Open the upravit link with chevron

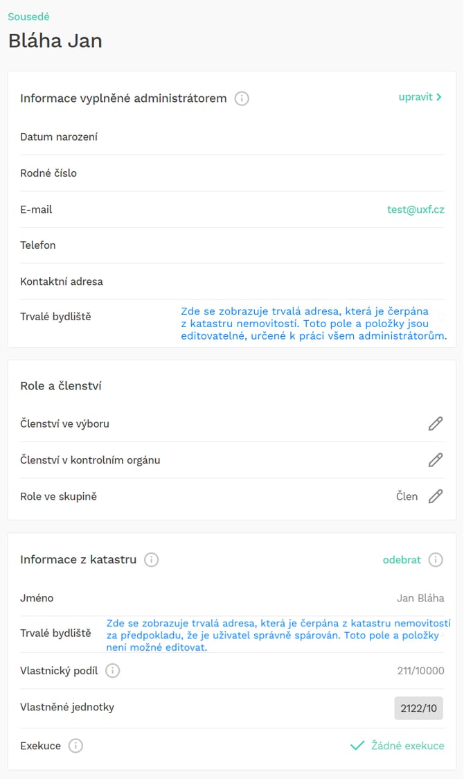[x=420, y=97]
